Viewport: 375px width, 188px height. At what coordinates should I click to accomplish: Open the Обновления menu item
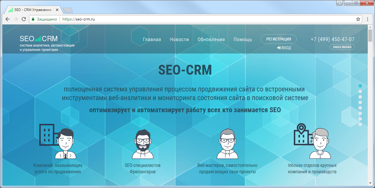click(211, 40)
